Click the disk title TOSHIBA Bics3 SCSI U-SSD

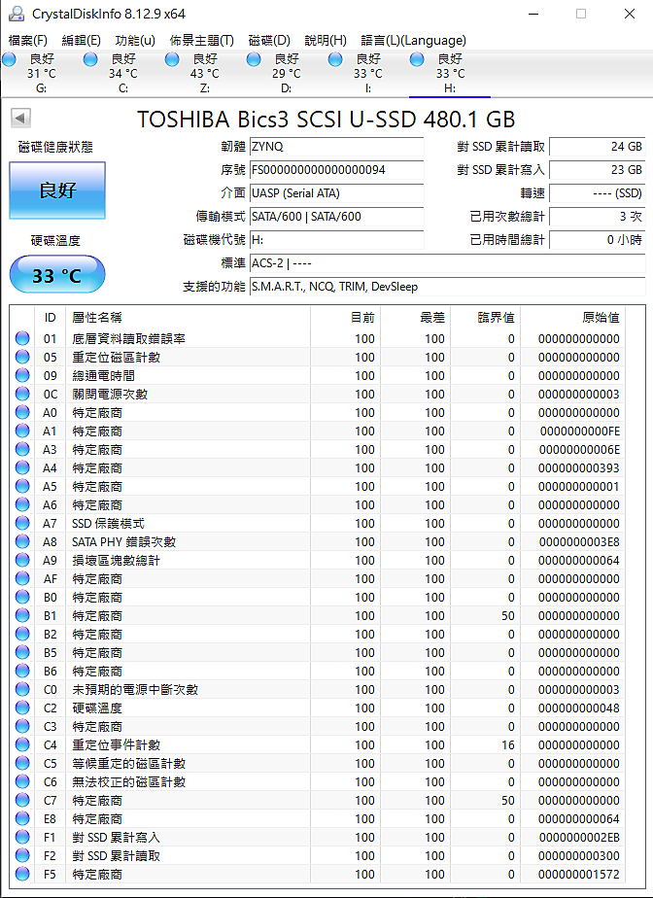(x=326, y=120)
